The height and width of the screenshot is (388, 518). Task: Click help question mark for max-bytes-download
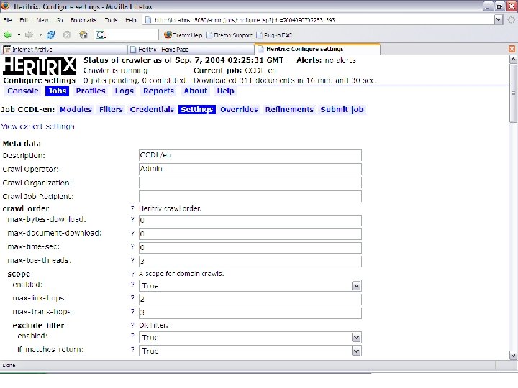pos(132,219)
